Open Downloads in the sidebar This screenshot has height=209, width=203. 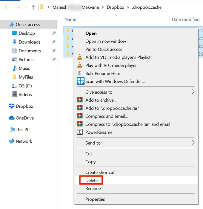tap(30, 42)
